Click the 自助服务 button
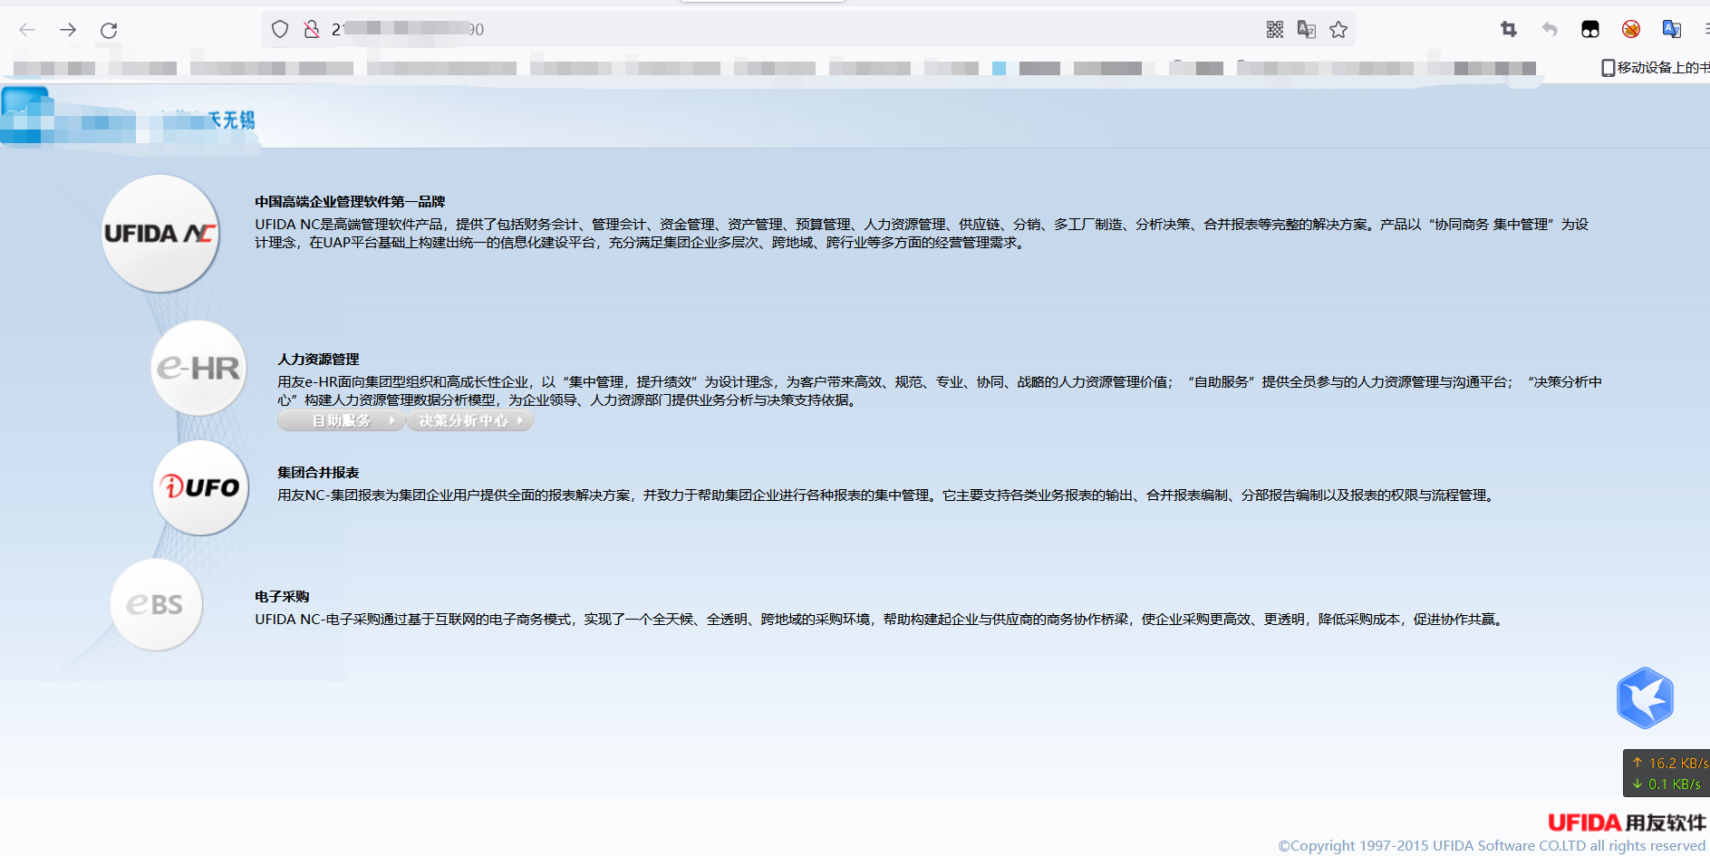 pyautogui.click(x=342, y=420)
